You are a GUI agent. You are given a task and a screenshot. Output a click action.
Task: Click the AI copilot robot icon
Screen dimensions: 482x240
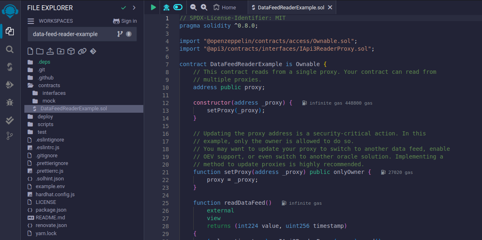pyautogui.click(x=166, y=7)
